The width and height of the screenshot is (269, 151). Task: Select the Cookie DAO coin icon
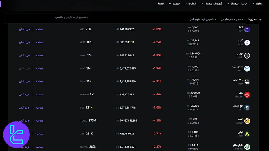[x=247, y=147]
